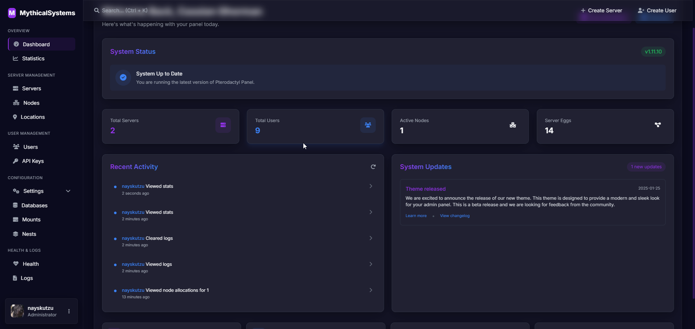Open Logs via the document icon
Image resolution: width=695 pixels, height=329 pixels.
[x=14, y=278]
